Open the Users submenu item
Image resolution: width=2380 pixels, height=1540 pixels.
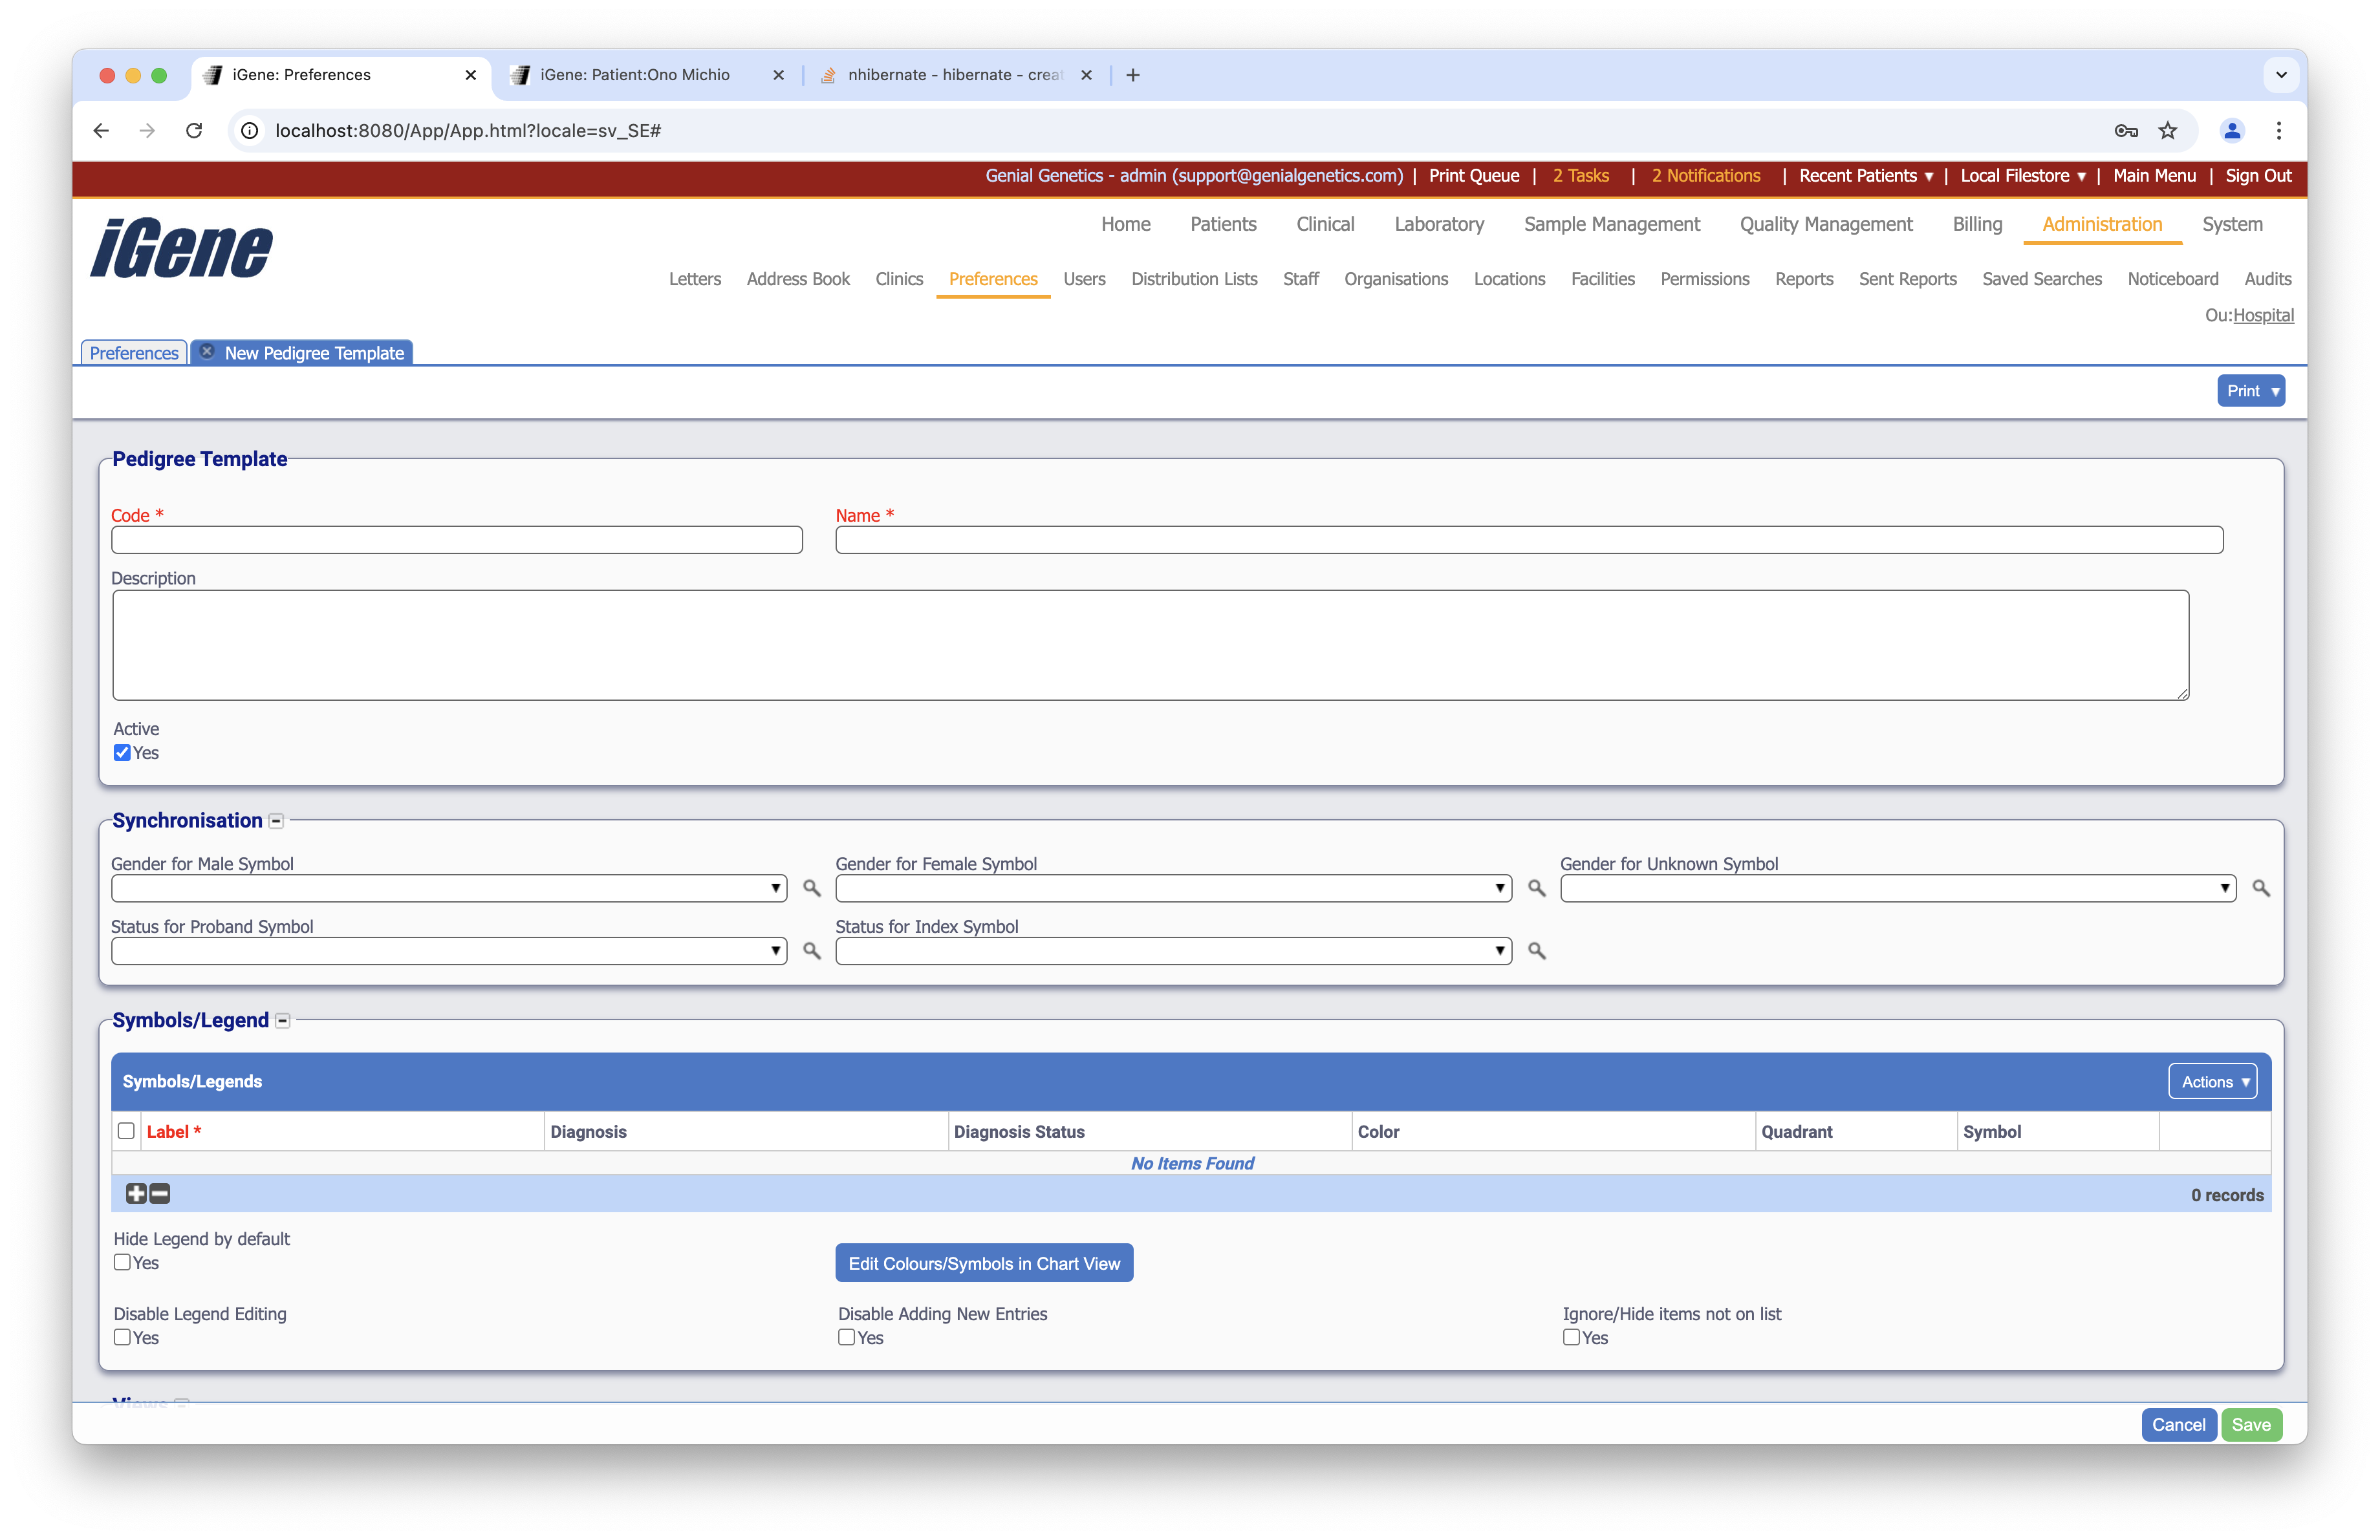1084,279
